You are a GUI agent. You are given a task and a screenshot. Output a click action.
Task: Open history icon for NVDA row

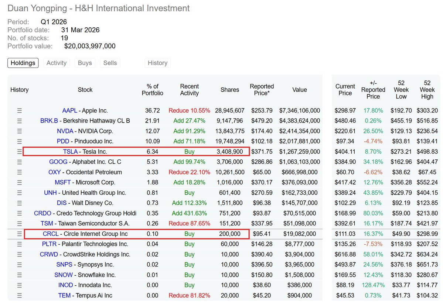point(20,131)
